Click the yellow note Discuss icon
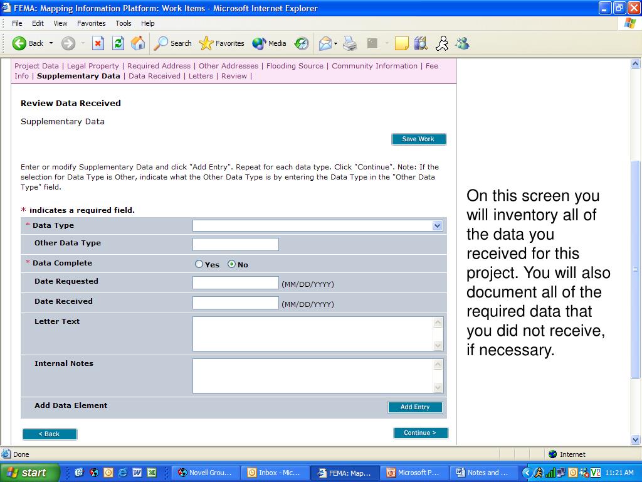This screenshot has height=482, width=642. coord(401,43)
